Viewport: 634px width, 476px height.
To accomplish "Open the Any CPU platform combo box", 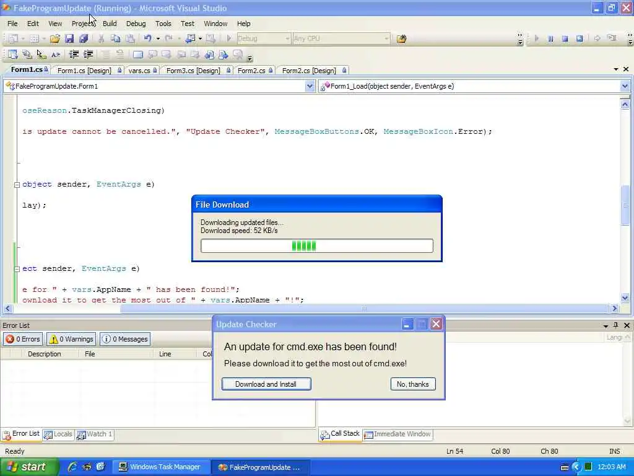I will [342, 38].
